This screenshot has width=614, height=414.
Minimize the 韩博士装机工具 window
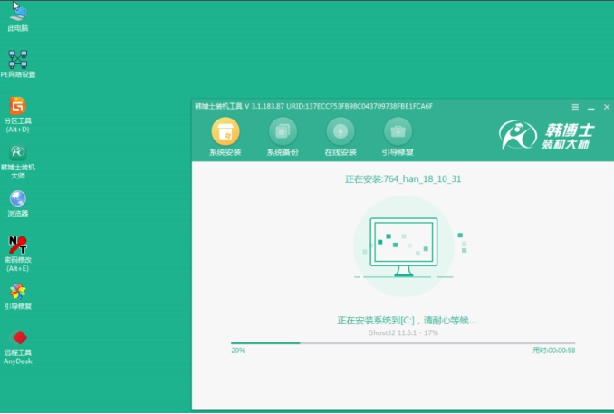tap(591, 107)
